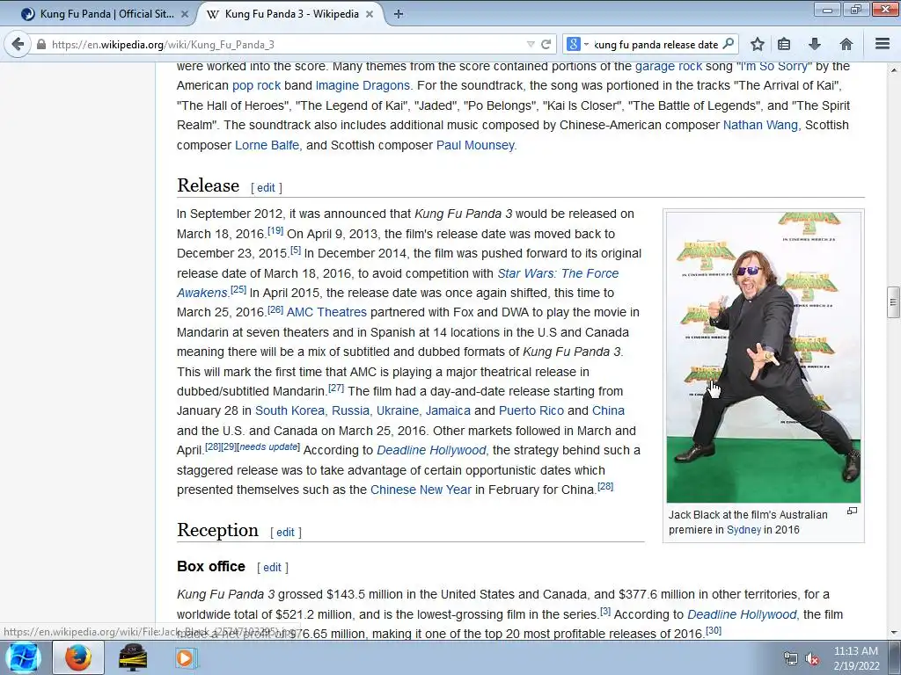Open the pop rock link
This screenshot has height=675, width=901.
(256, 85)
